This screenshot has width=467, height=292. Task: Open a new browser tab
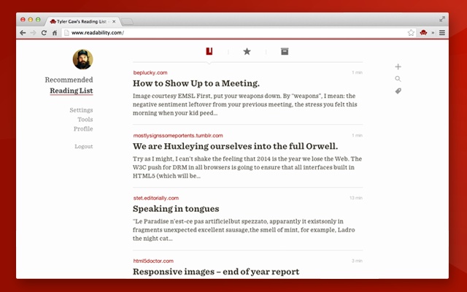point(127,22)
